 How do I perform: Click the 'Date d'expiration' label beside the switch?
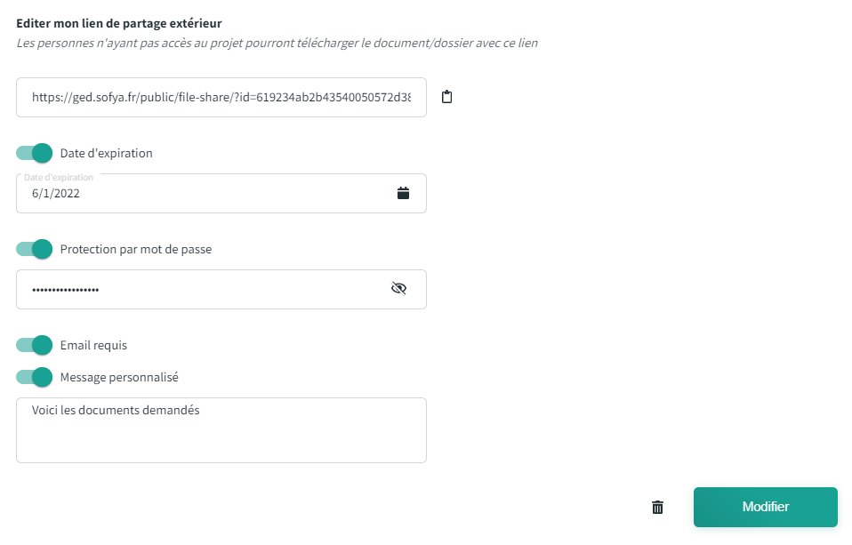[106, 153]
